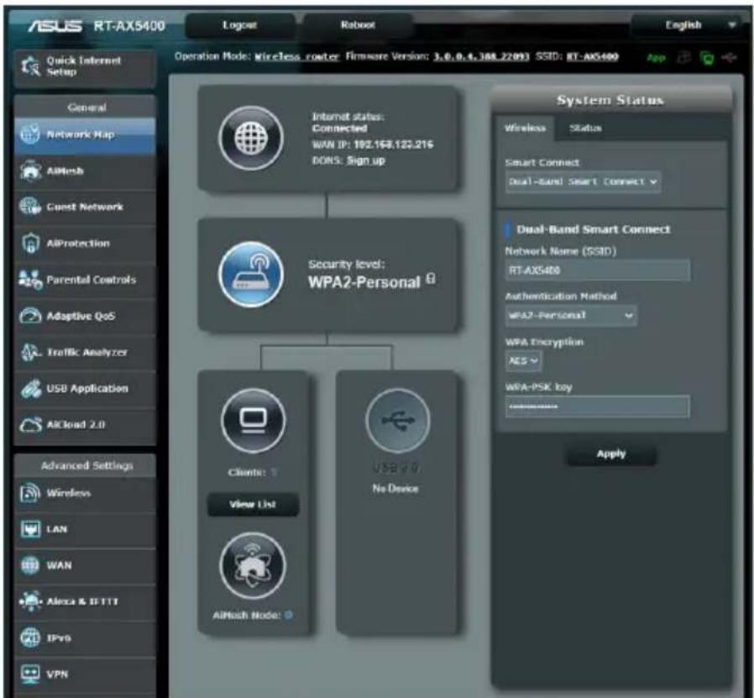Switch to the Status tab in System Status
This screenshot has height=698, width=754.
tap(585, 128)
